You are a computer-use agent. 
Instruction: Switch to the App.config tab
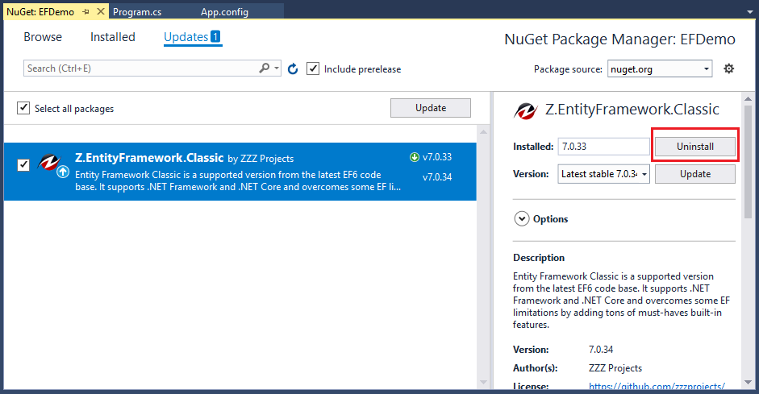pyautogui.click(x=224, y=11)
